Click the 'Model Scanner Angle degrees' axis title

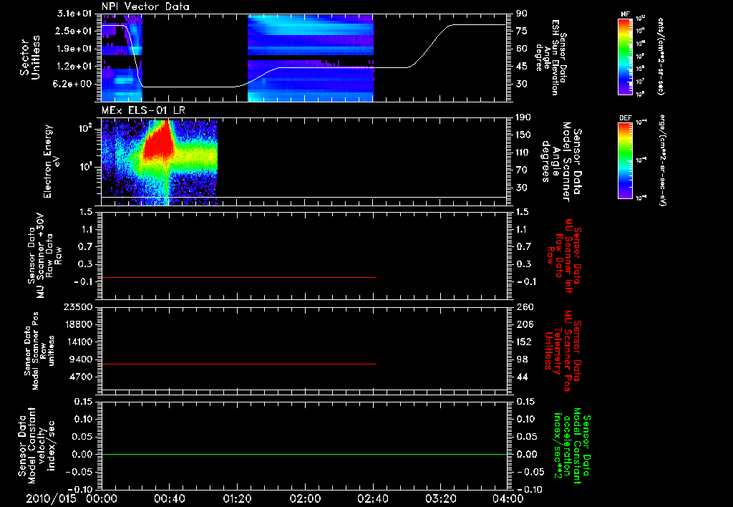561,161
